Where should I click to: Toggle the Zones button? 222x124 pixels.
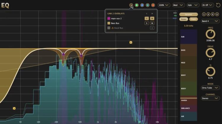(184, 19)
